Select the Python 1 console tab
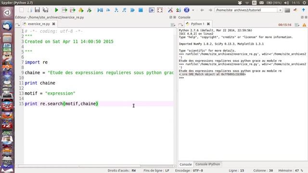This screenshot has height=173, width=308. pos(198,24)
